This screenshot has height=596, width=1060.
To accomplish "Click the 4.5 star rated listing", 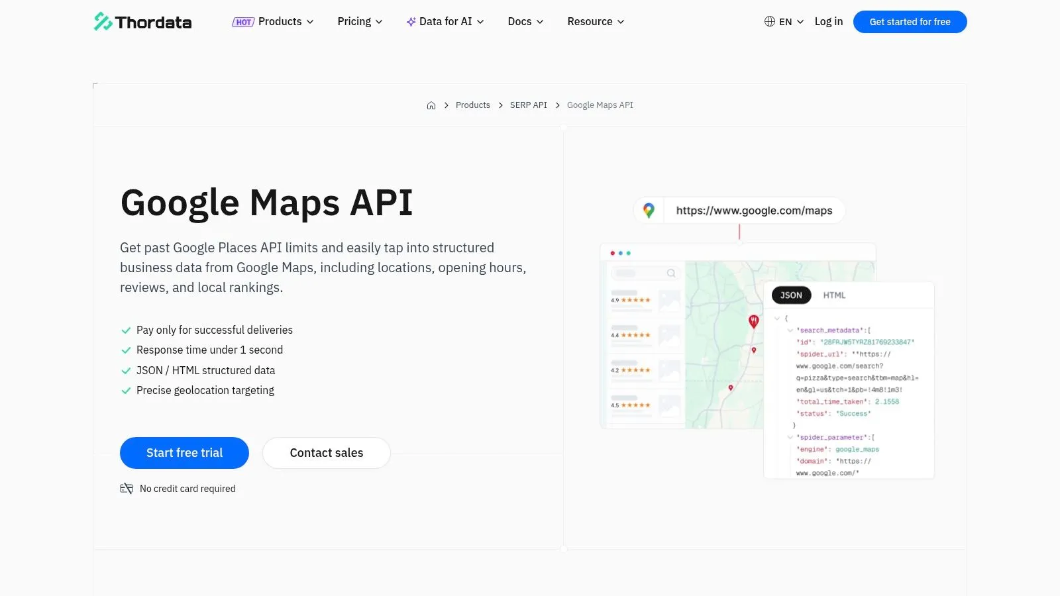I will 645,405.
